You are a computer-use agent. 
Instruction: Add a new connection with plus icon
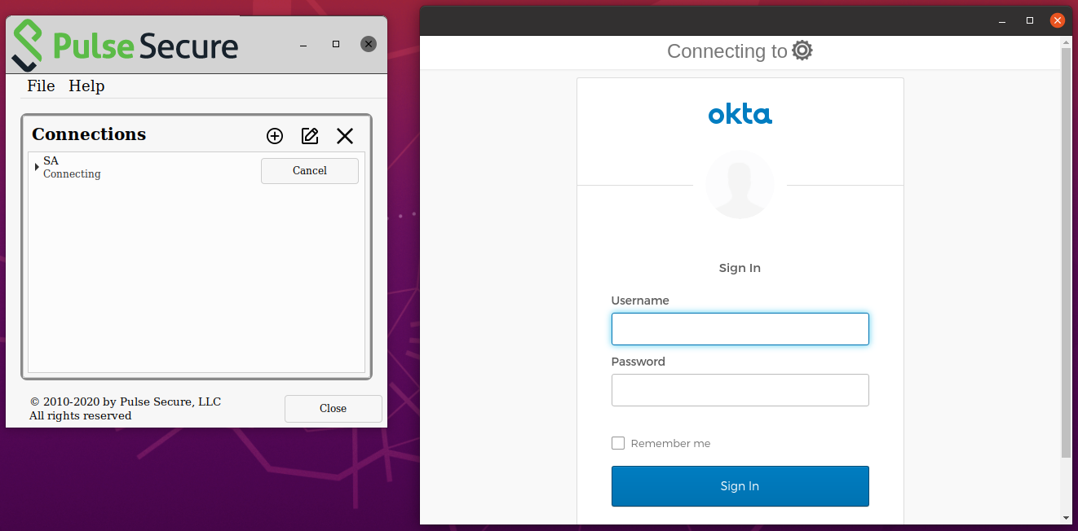click(x=275, y=136)
